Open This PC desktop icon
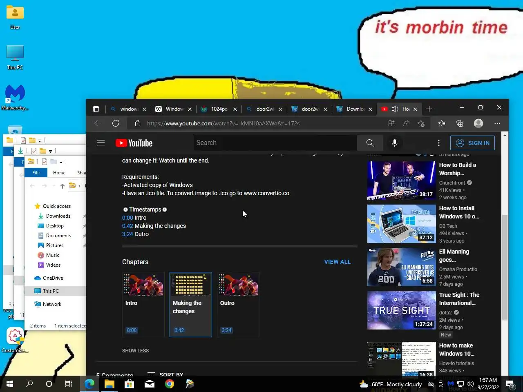 tap(15, 57)
